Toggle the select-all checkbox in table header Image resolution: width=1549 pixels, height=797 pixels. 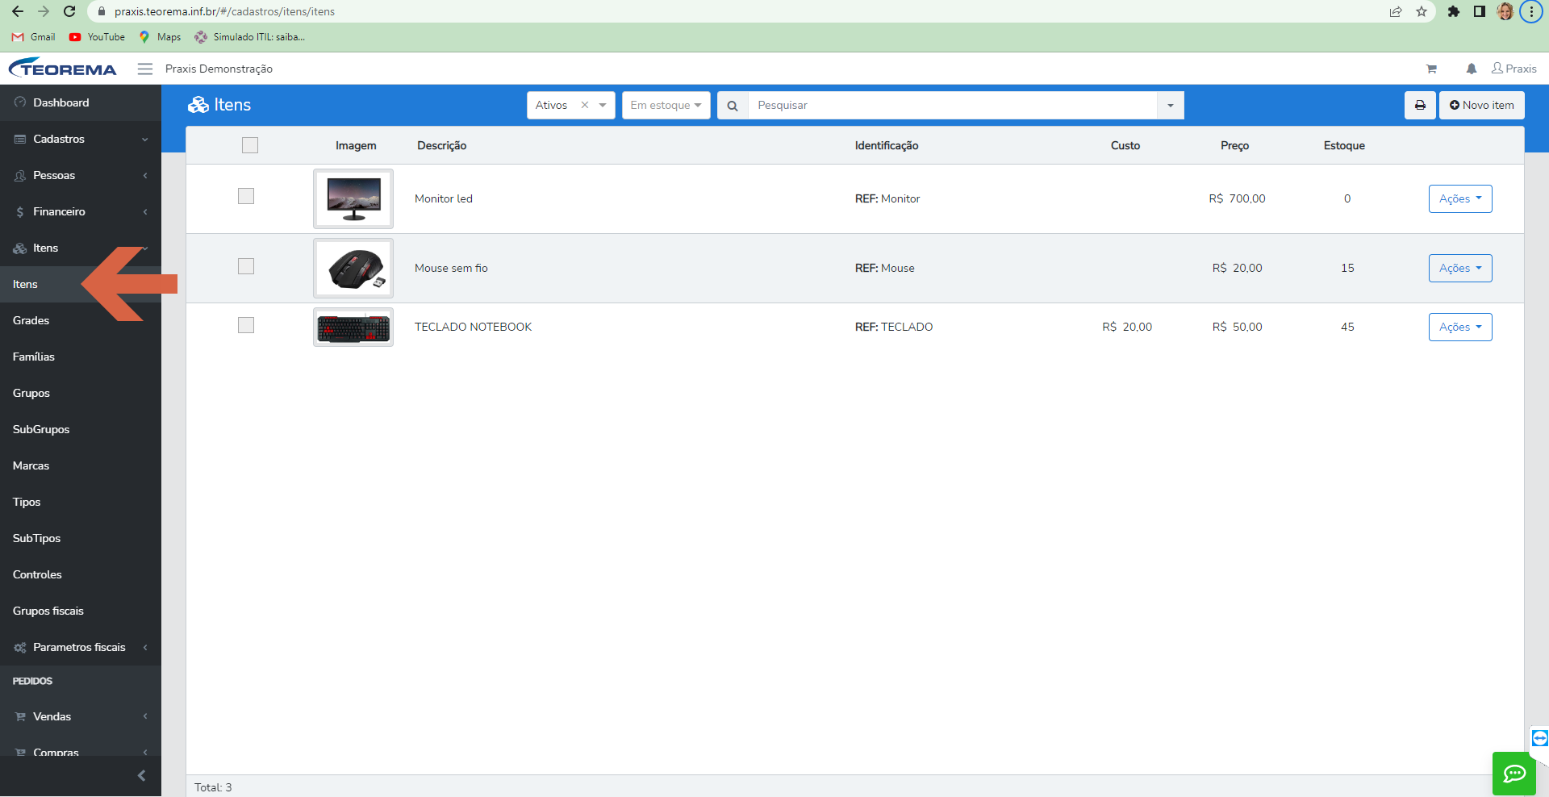tap(250, 146)
